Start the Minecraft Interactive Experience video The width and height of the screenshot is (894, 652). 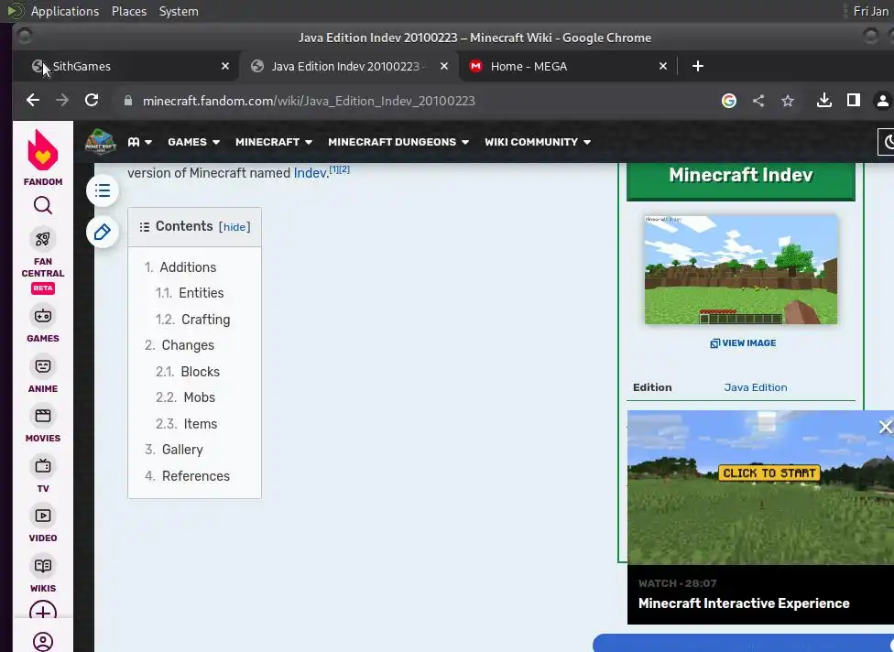769,473
